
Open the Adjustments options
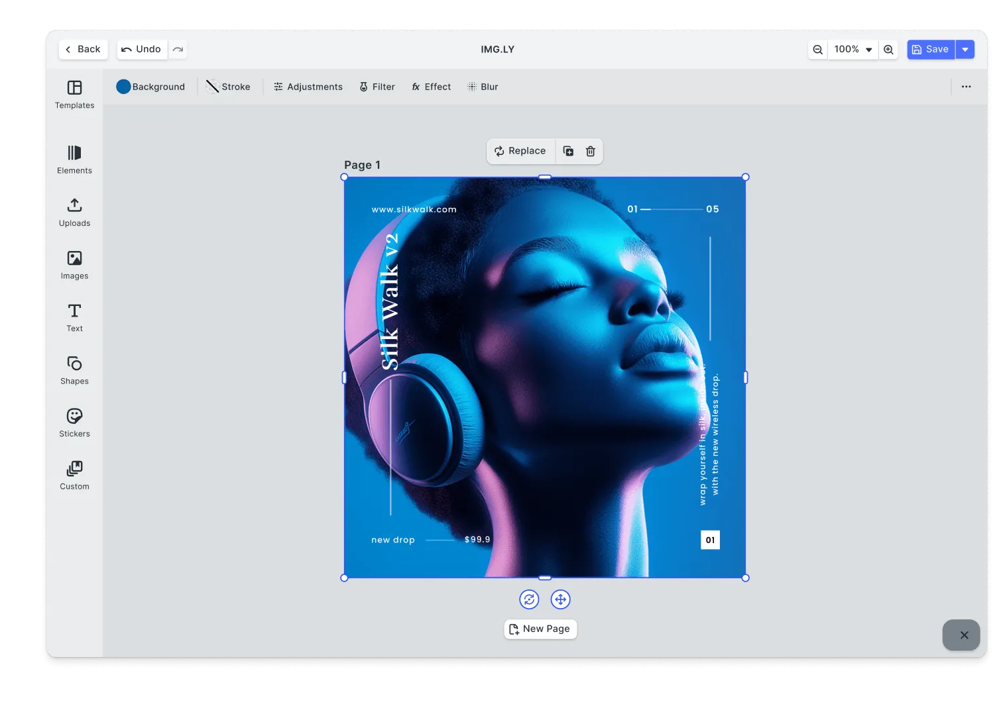(308, 87)
